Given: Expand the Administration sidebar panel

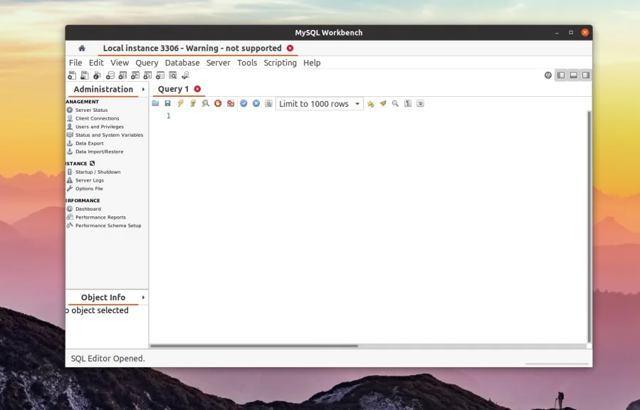Looking at the screenshot, I should tap(143, 89).
